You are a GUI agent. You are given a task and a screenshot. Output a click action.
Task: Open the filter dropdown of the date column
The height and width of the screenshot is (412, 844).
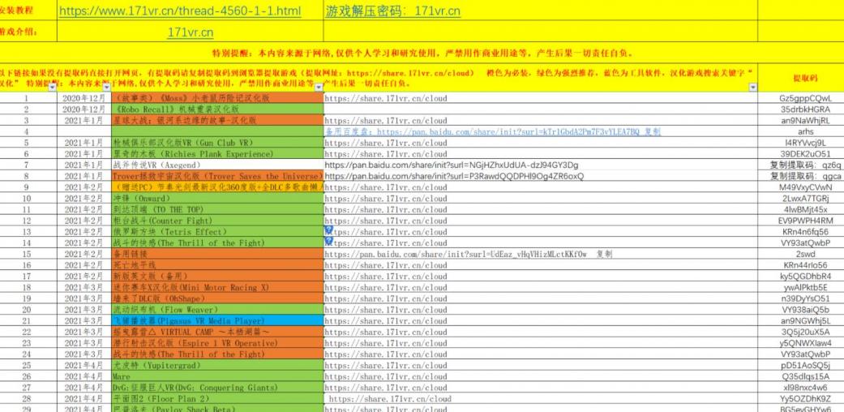106,88
